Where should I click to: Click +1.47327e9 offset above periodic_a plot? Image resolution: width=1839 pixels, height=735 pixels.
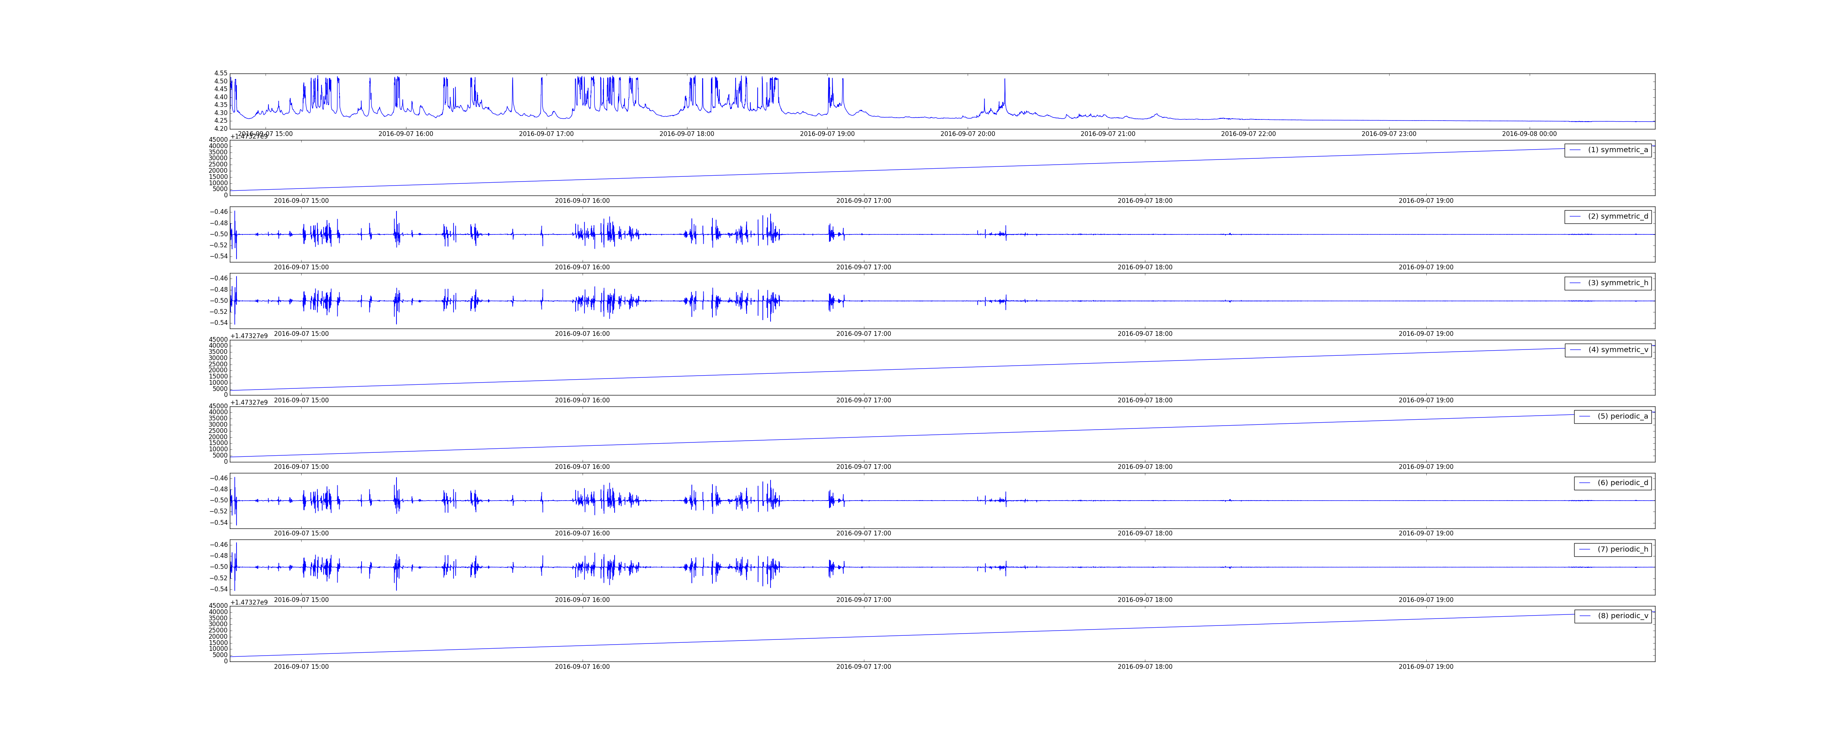point(249,402)
